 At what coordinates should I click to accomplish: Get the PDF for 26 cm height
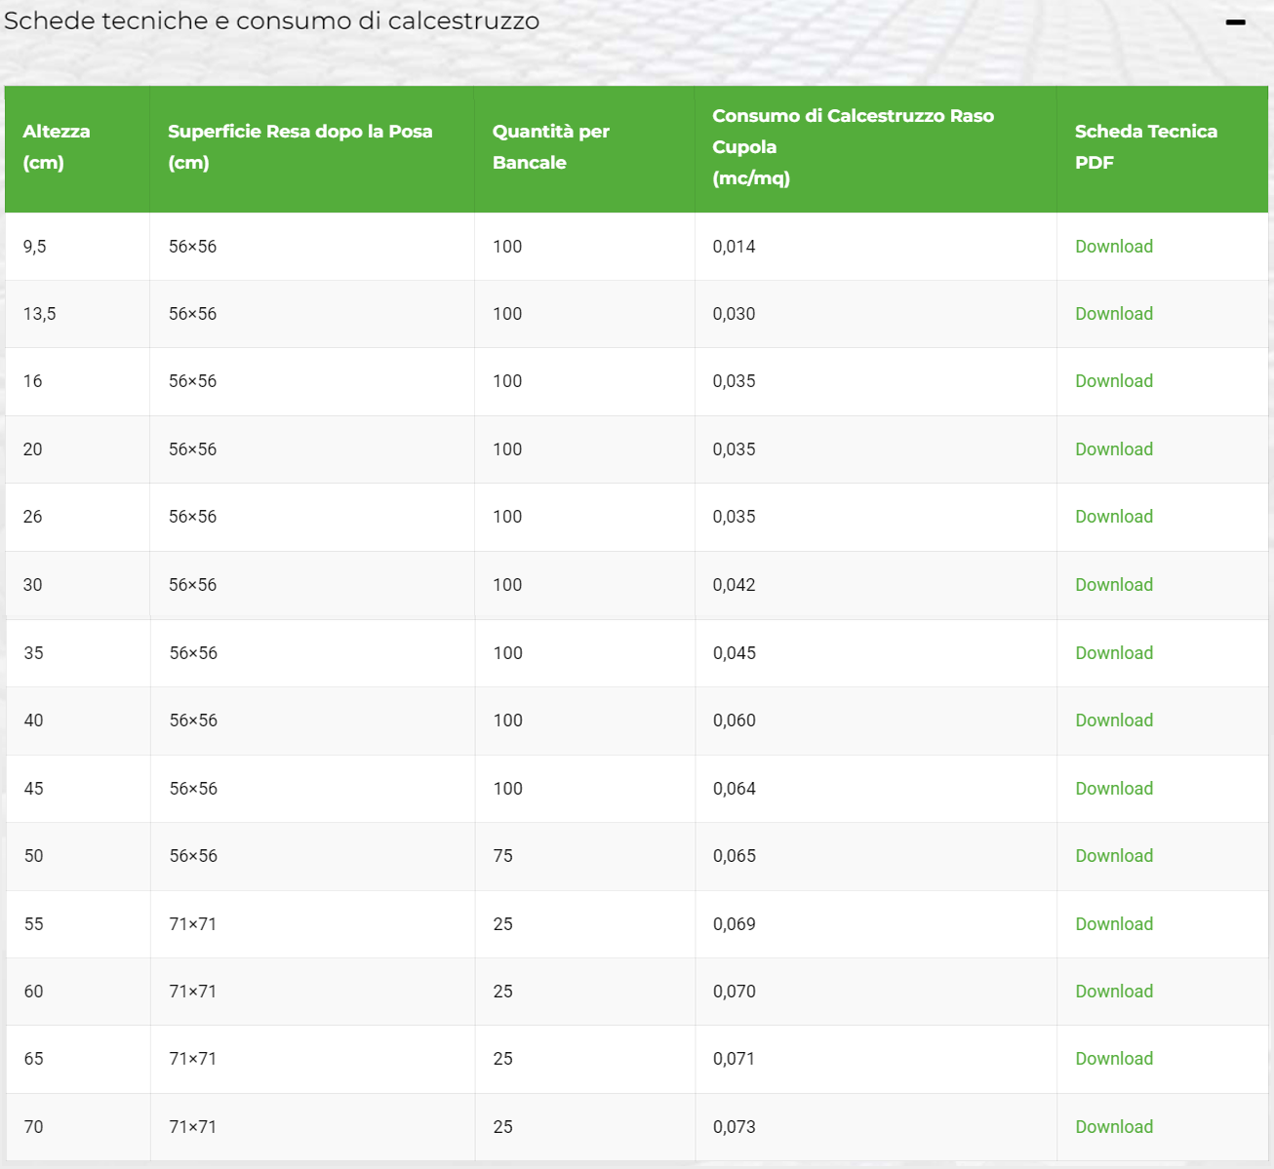(x=1113, y=517)
